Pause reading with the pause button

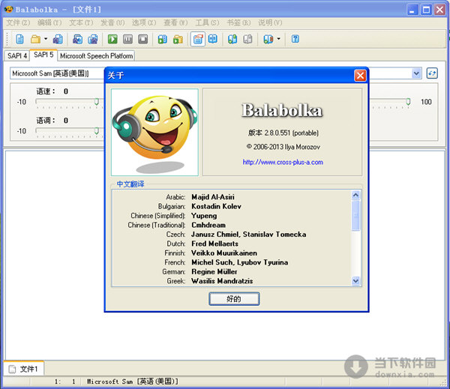[x=127, y=39]
